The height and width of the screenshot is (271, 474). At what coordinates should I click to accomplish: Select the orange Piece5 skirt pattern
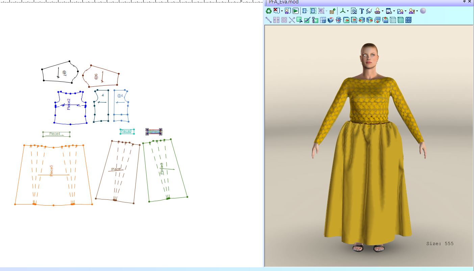pyautogui.click(x=51, y=171)
